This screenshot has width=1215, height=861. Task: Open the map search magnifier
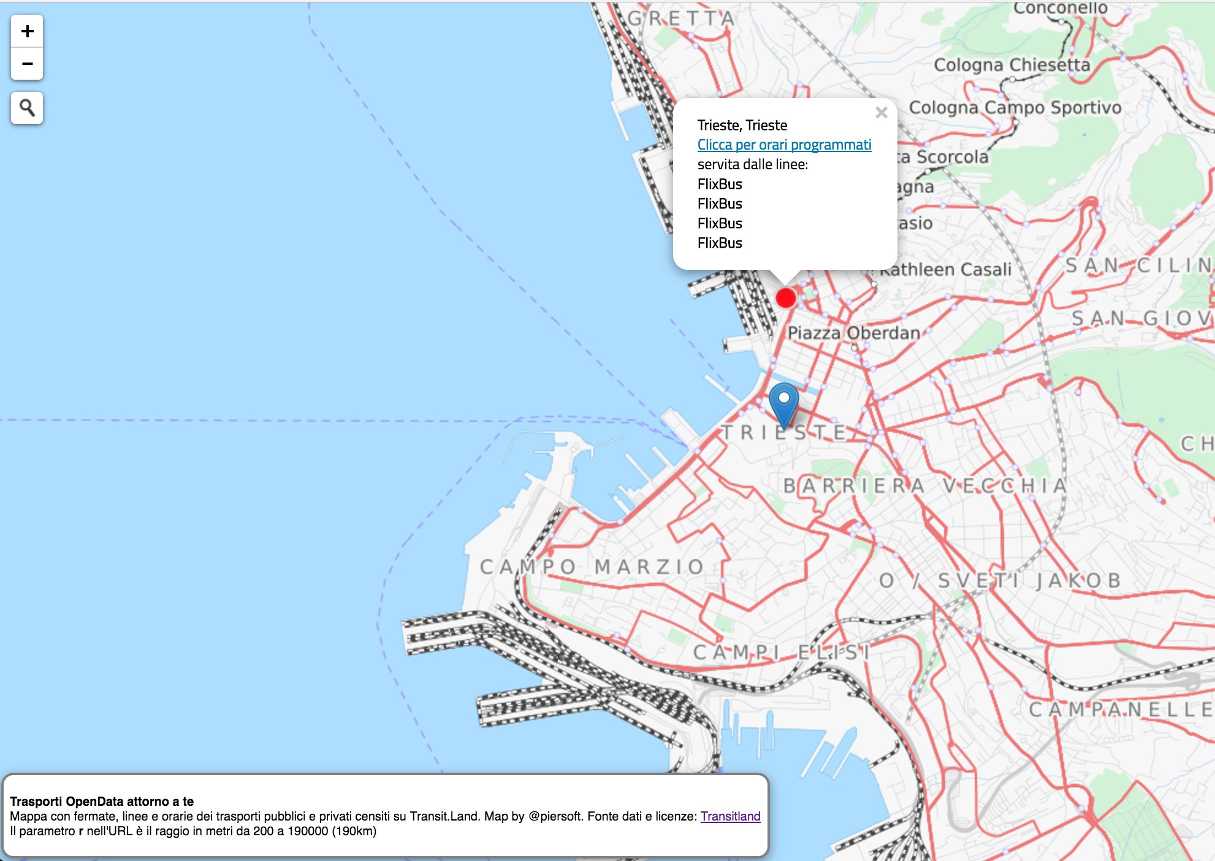(27, 108)
